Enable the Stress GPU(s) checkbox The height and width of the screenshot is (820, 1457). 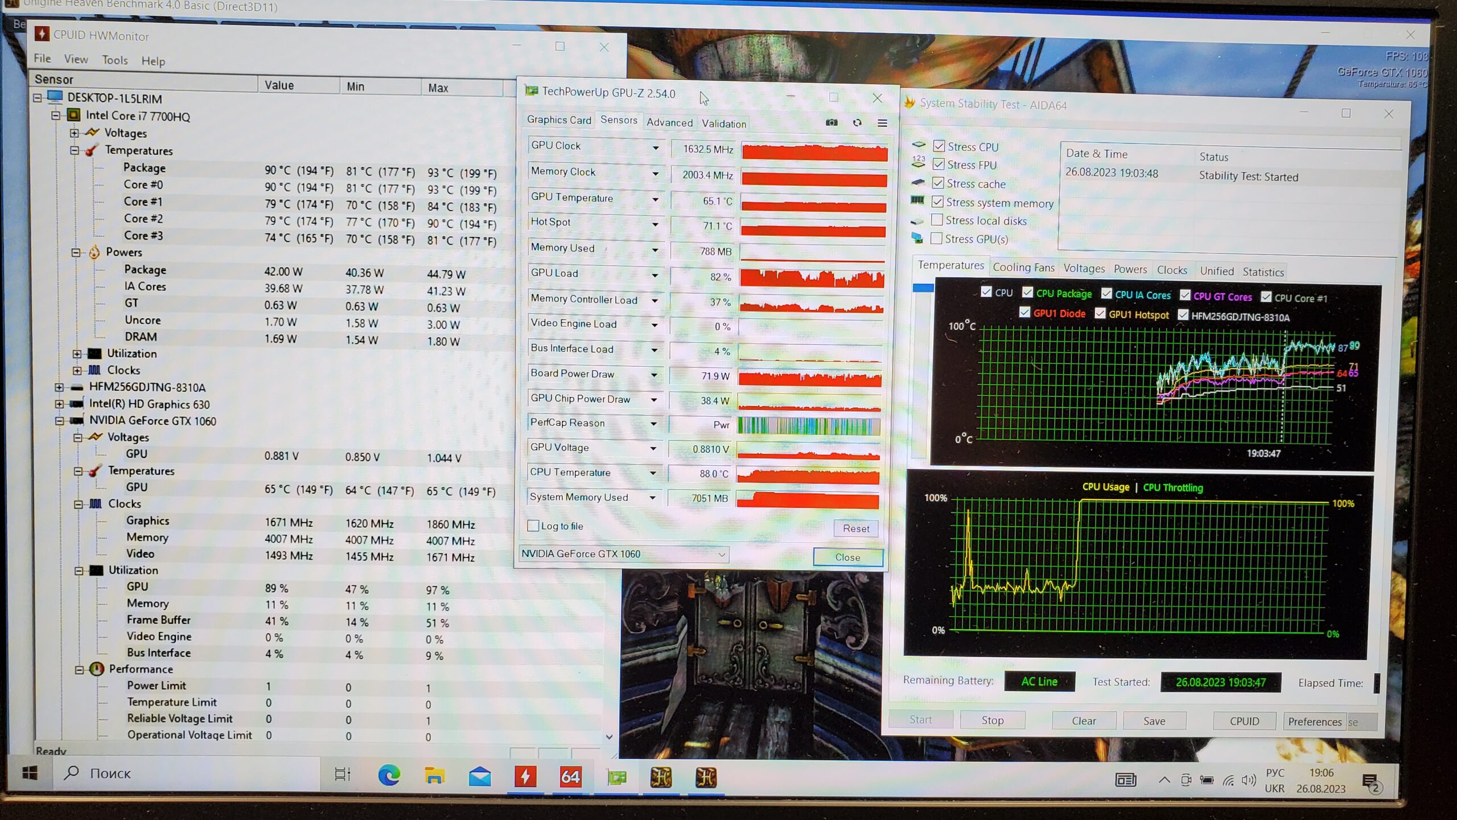coord(936,239)
